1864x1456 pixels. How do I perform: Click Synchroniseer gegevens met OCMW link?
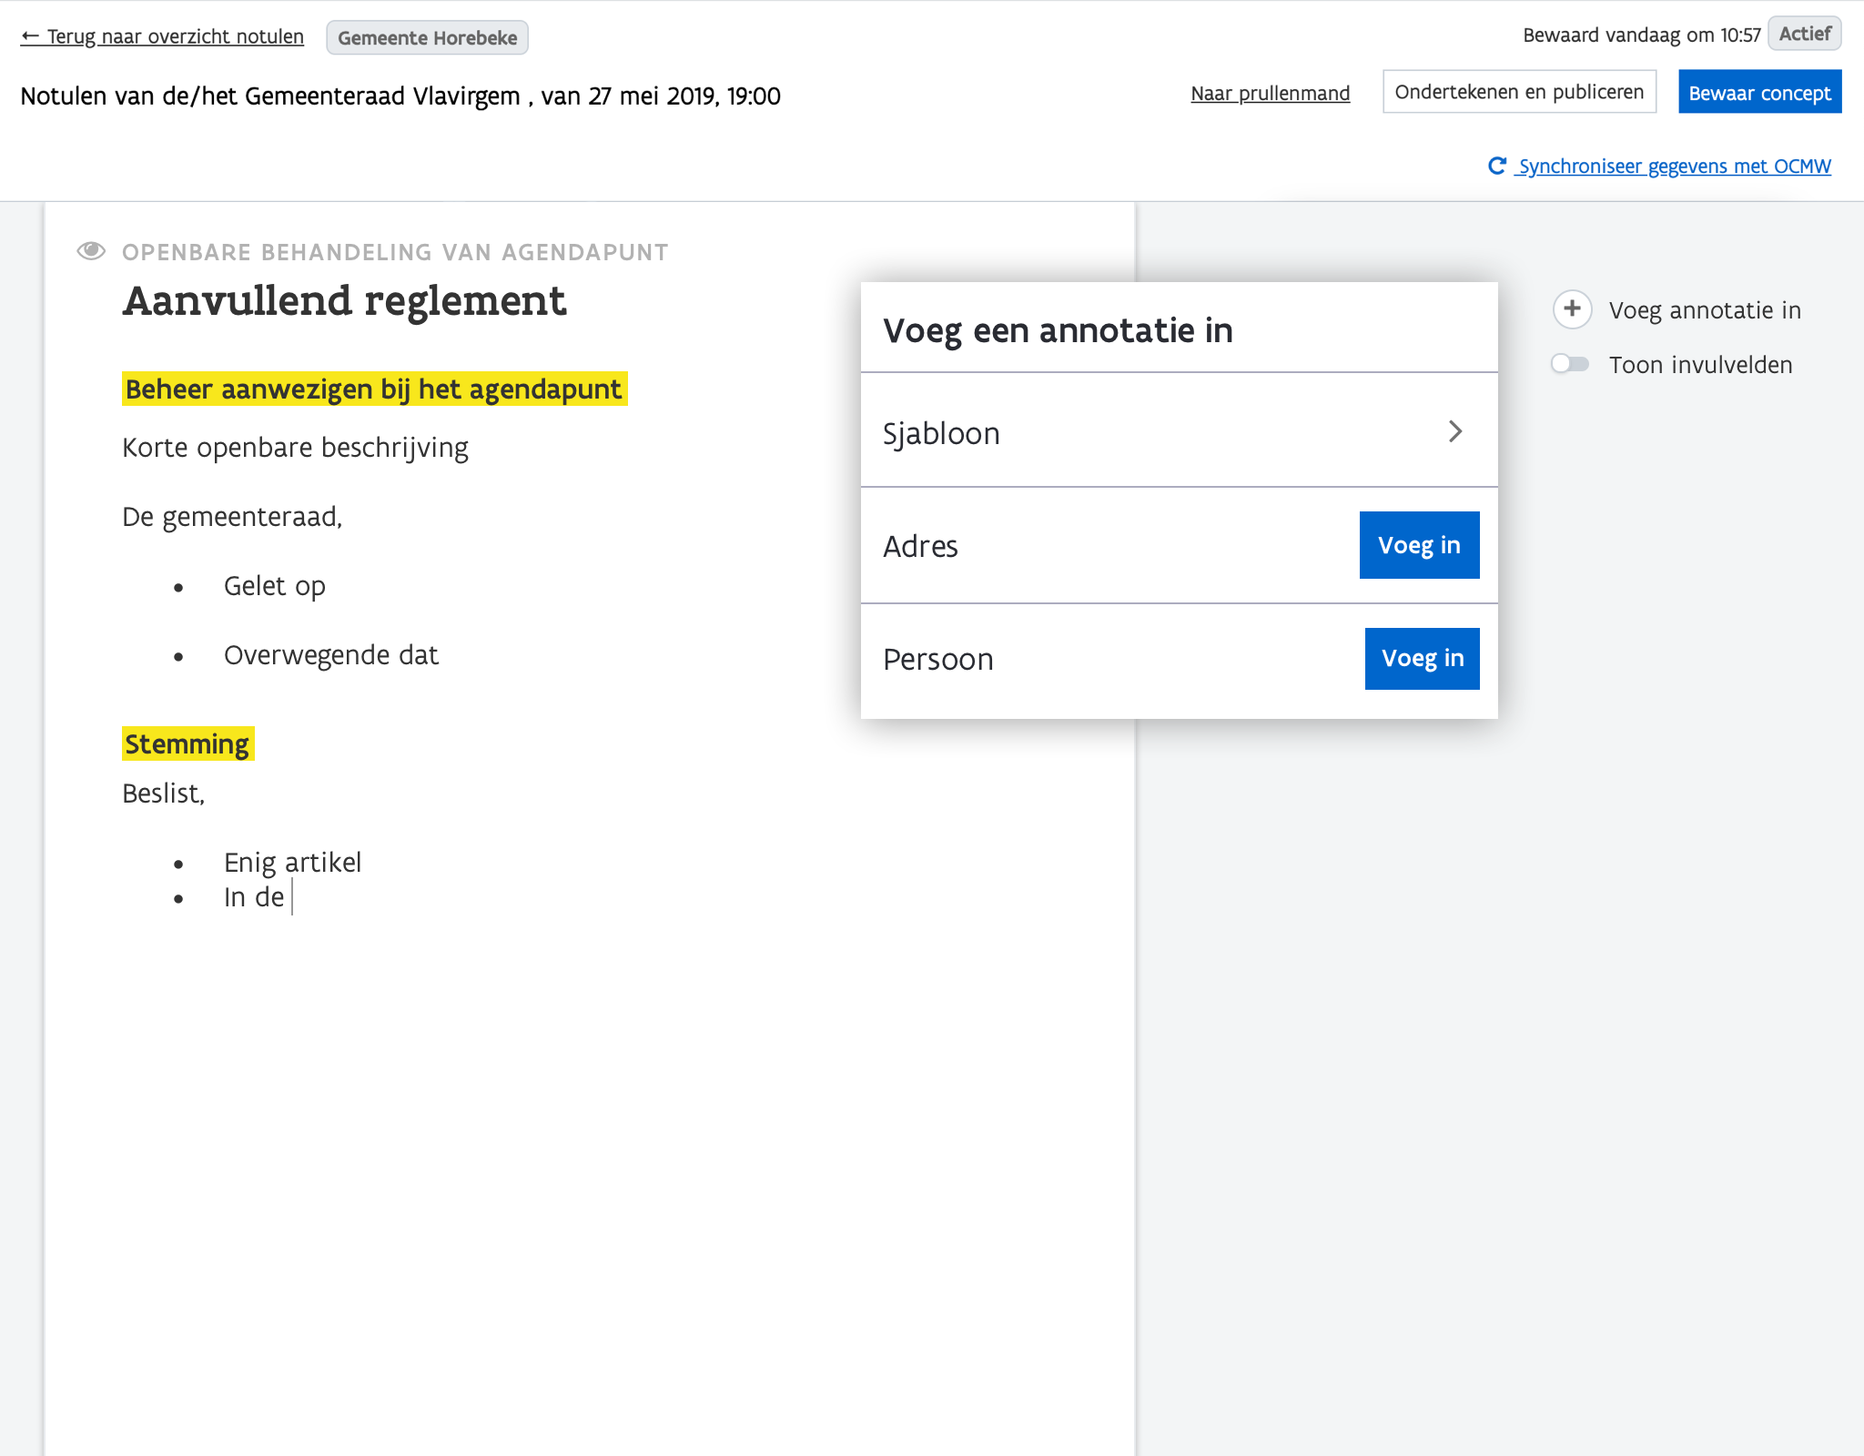point(1674,167)
